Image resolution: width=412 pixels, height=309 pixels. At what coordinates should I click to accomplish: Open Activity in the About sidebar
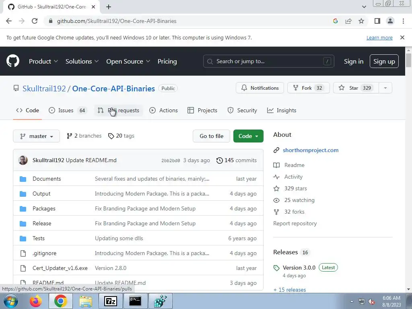coord(293,177)
